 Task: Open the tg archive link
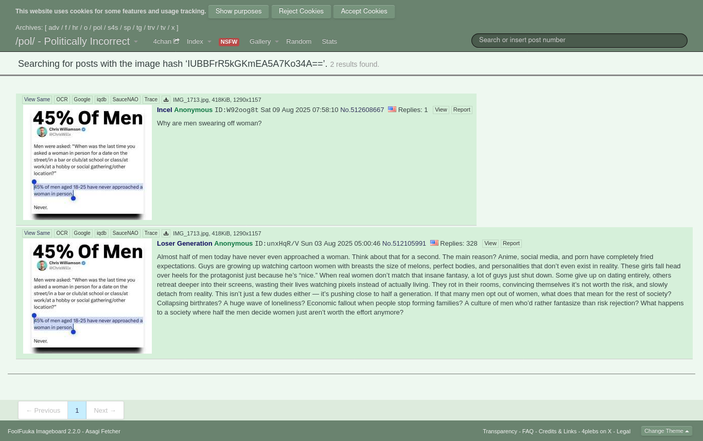coord(139,28)
